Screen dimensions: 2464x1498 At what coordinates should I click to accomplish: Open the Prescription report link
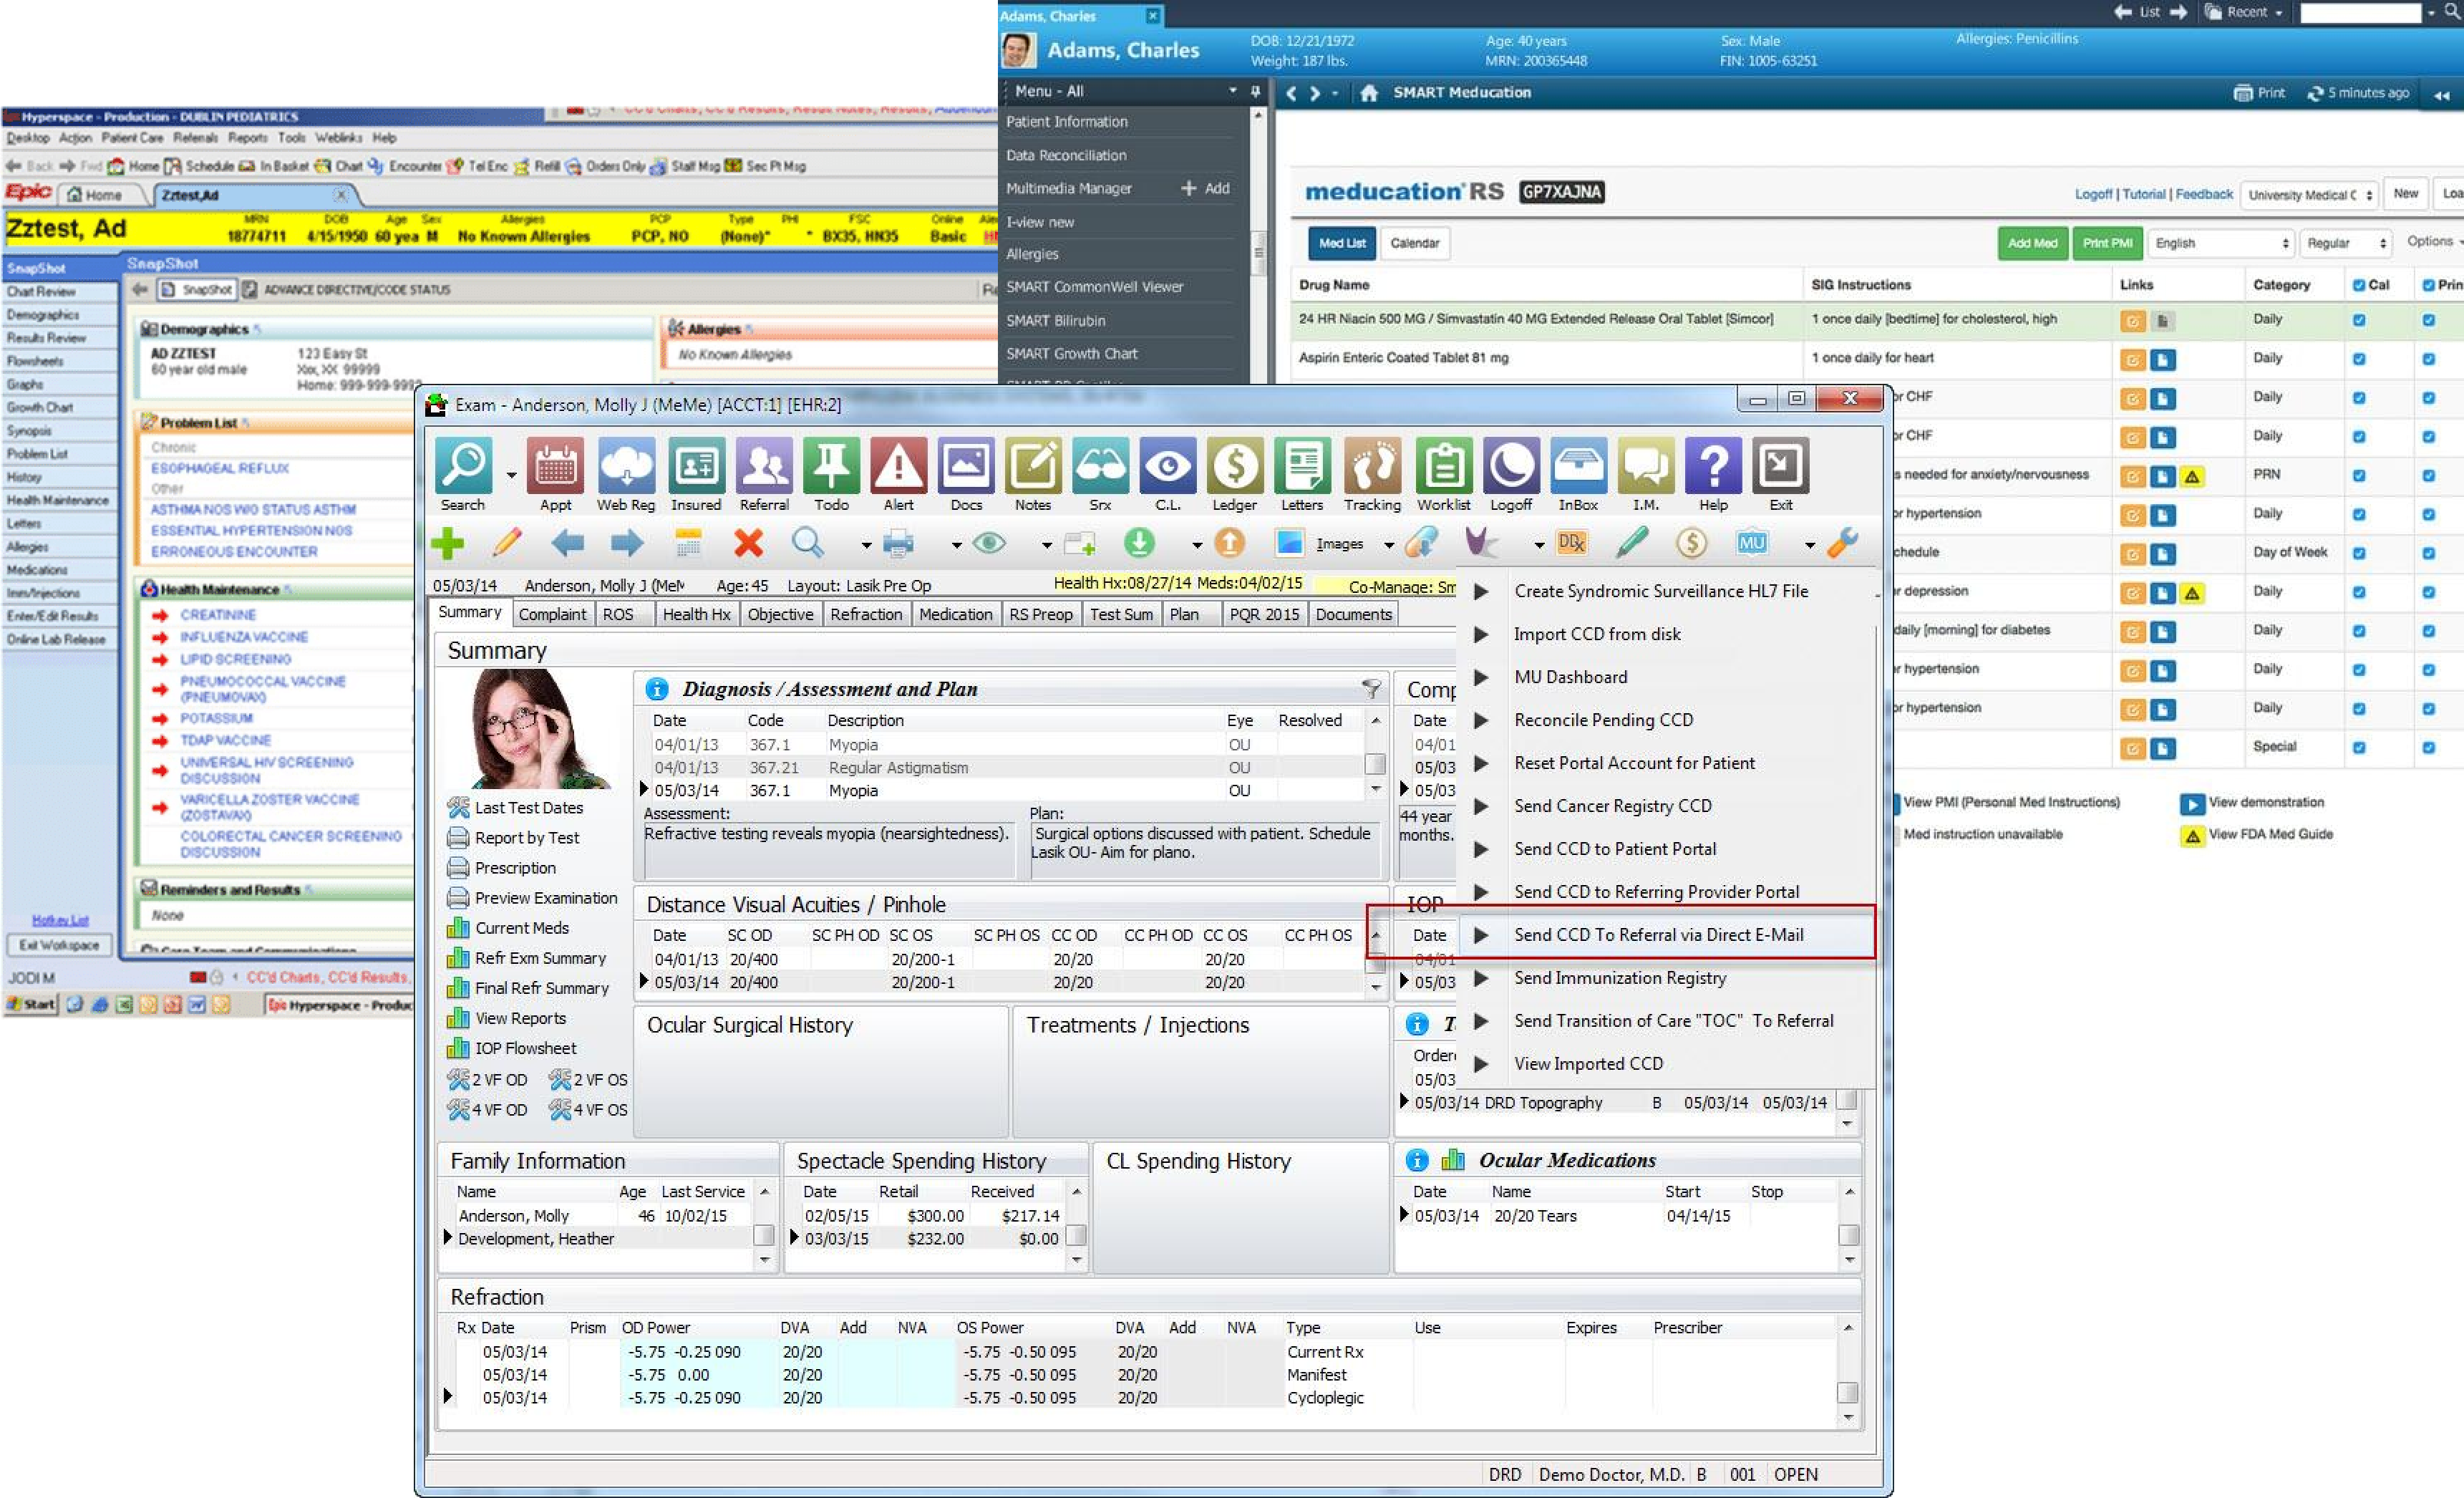pyautogui.click(x=515, y=868)
